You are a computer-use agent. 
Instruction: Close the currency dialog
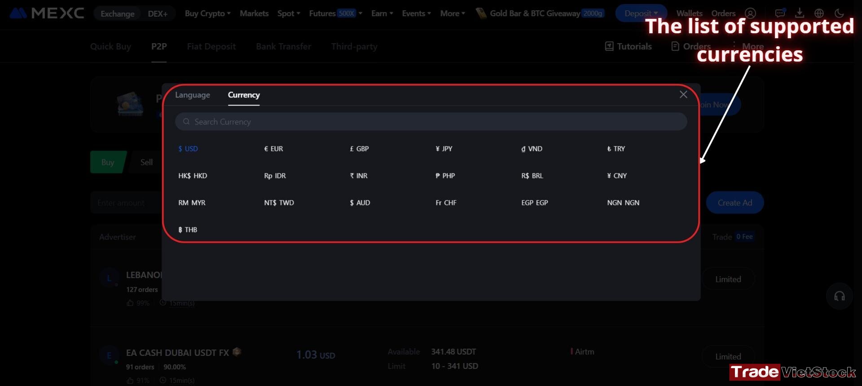pyautogui.click(x=683, y=94)
